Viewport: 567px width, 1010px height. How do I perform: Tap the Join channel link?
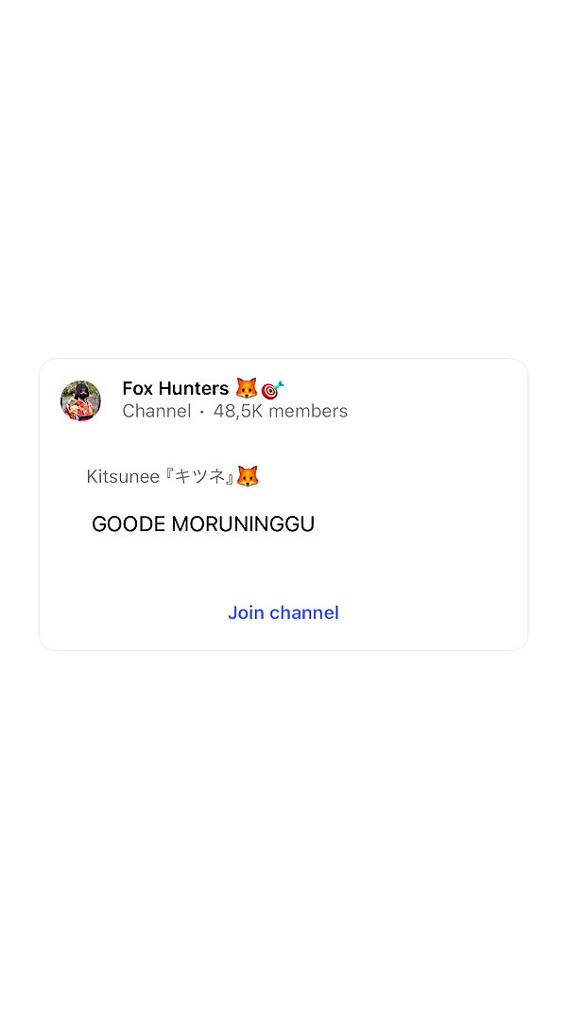point(283,612)
